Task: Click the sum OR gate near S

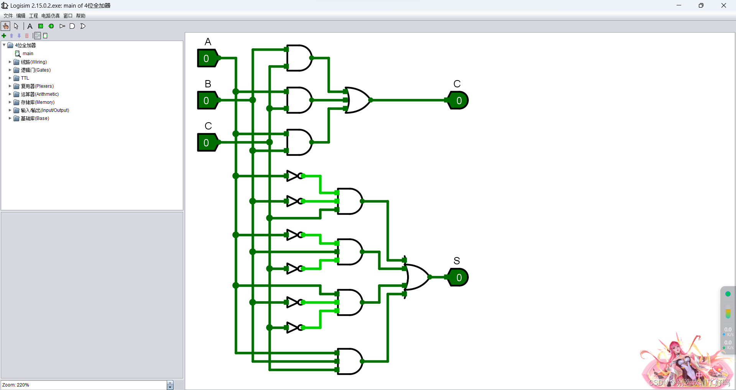Action: point(417,277)
